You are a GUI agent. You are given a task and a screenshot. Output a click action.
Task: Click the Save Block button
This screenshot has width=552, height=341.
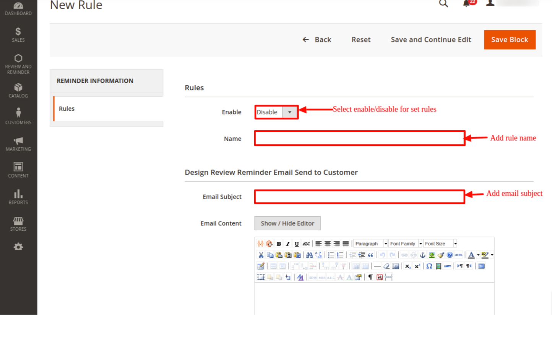(509, 40)
